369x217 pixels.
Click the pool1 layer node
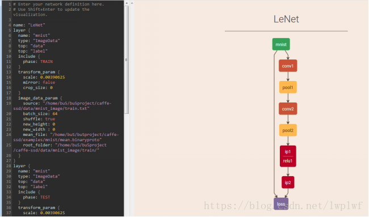pyautogui.click(x=288, y=87)
